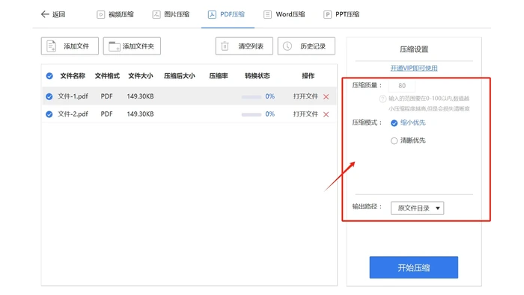Click the 操作 column header

[308, 76]
